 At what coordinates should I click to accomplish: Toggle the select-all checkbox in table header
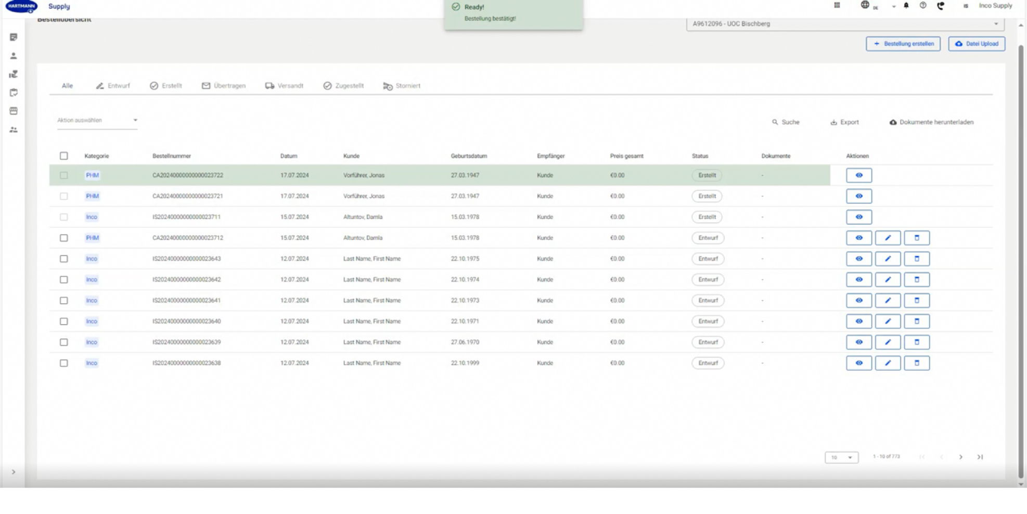[x=63, y=156]
